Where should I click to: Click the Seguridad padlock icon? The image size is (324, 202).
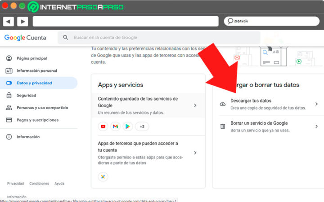click(9, 95)
